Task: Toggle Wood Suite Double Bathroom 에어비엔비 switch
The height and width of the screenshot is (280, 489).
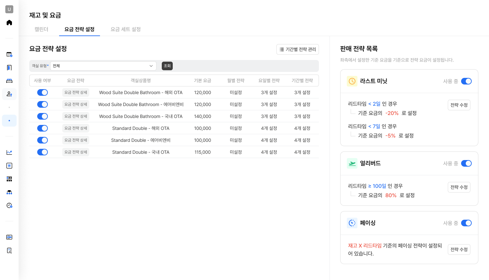Action: [43, 104]
